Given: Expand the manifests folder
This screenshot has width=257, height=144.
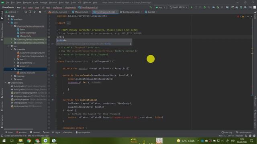Looking at the screenshot, I should click(9, 20).
